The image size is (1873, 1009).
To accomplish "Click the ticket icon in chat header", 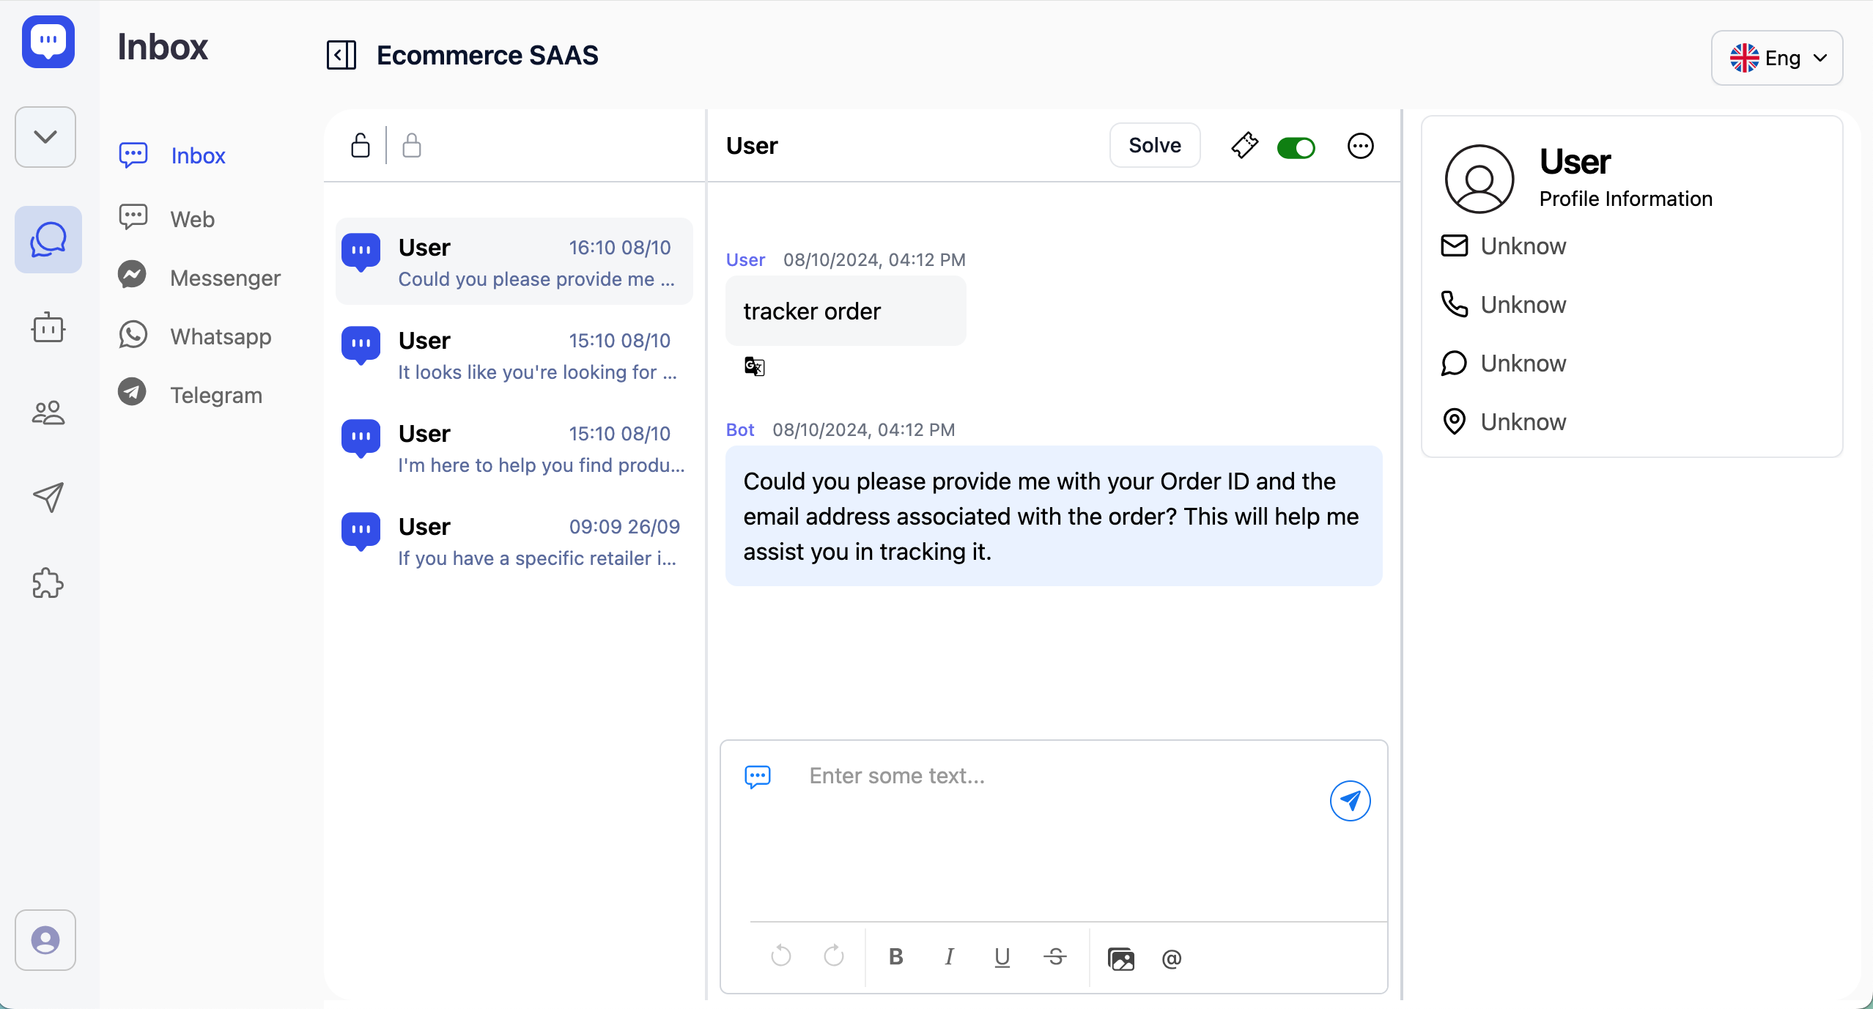I will coord(1244,146).
